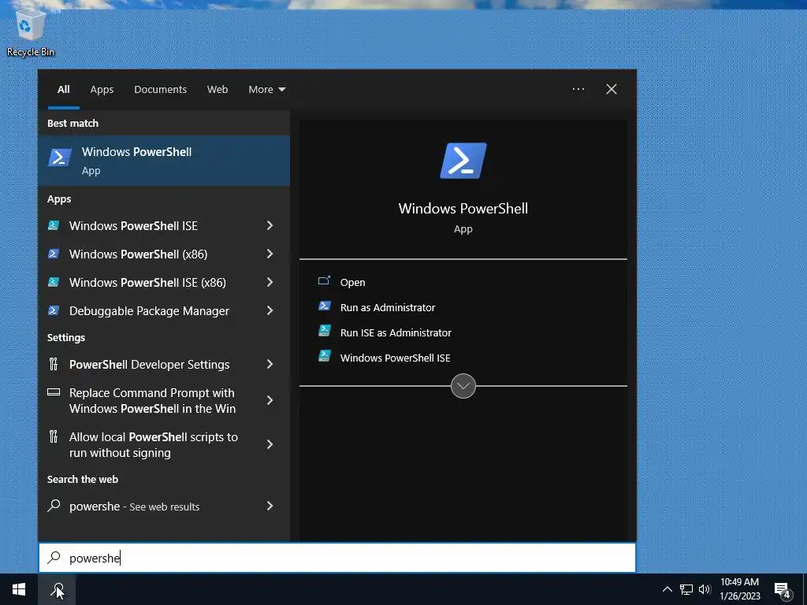Click the Run as Administrator shield icon
The image size is (807, 605).
click(324, 306)
